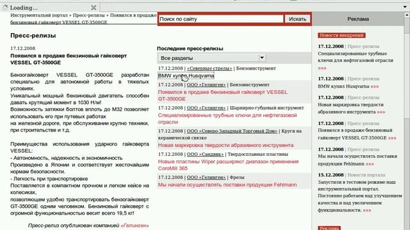Image resolution: width=410 pixels, height=230 pixels.
Task: Open more arrows after Новая маркировка sidebar item
Action: [x=381, y=112]
